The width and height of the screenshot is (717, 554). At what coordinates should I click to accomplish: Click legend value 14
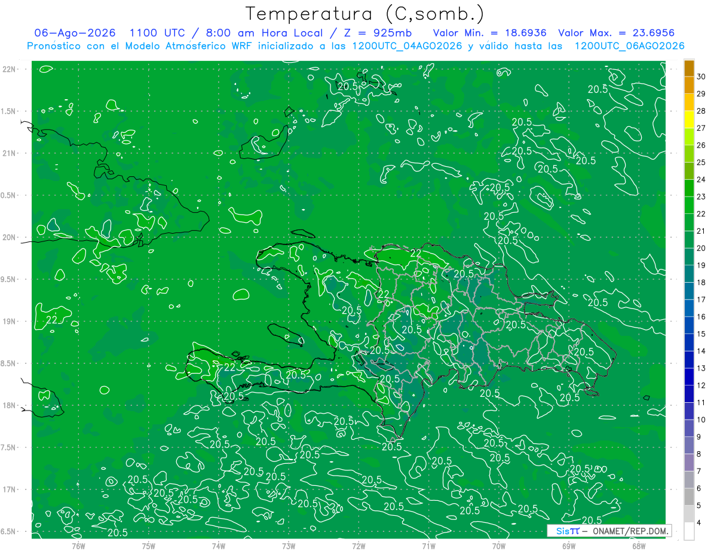click(701, 351)
